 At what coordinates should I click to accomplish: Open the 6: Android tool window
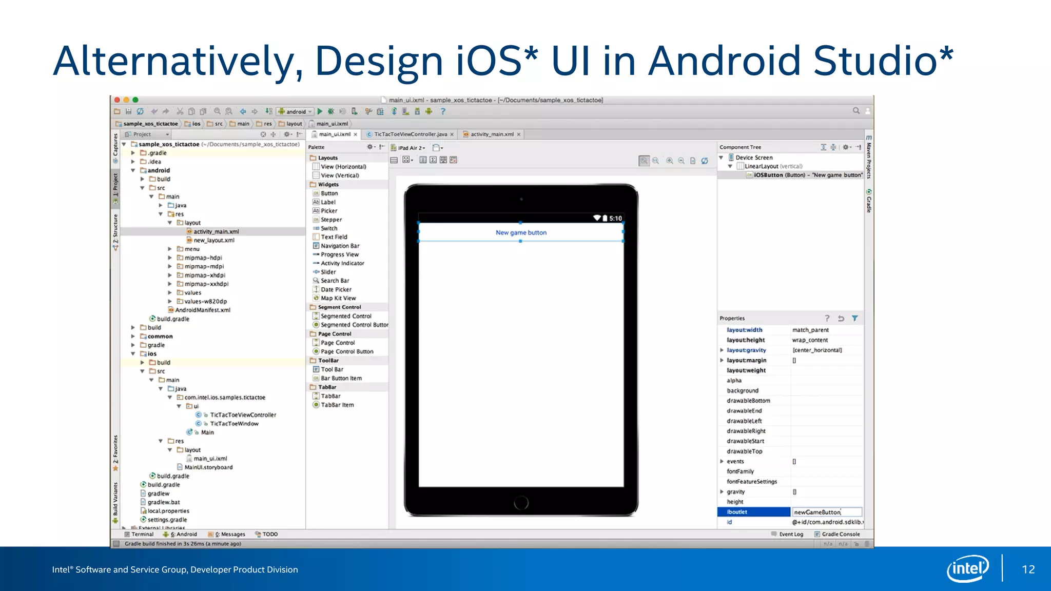tap(180, 534)
